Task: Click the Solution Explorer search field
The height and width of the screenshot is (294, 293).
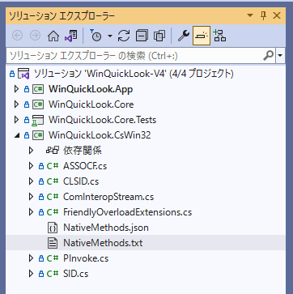Action: click(x=134, y=56)
